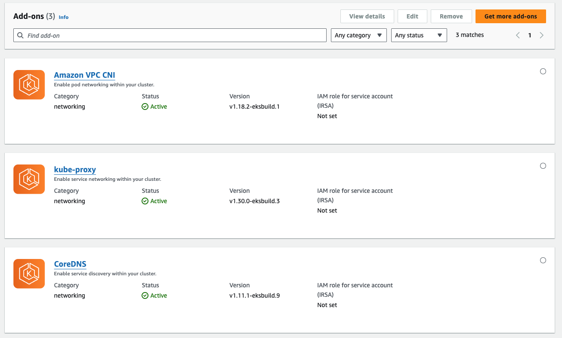Click Not set IRSA value for Amazon VPC CNI
This screenshot has height=338, width=562.
coord(327,116)
